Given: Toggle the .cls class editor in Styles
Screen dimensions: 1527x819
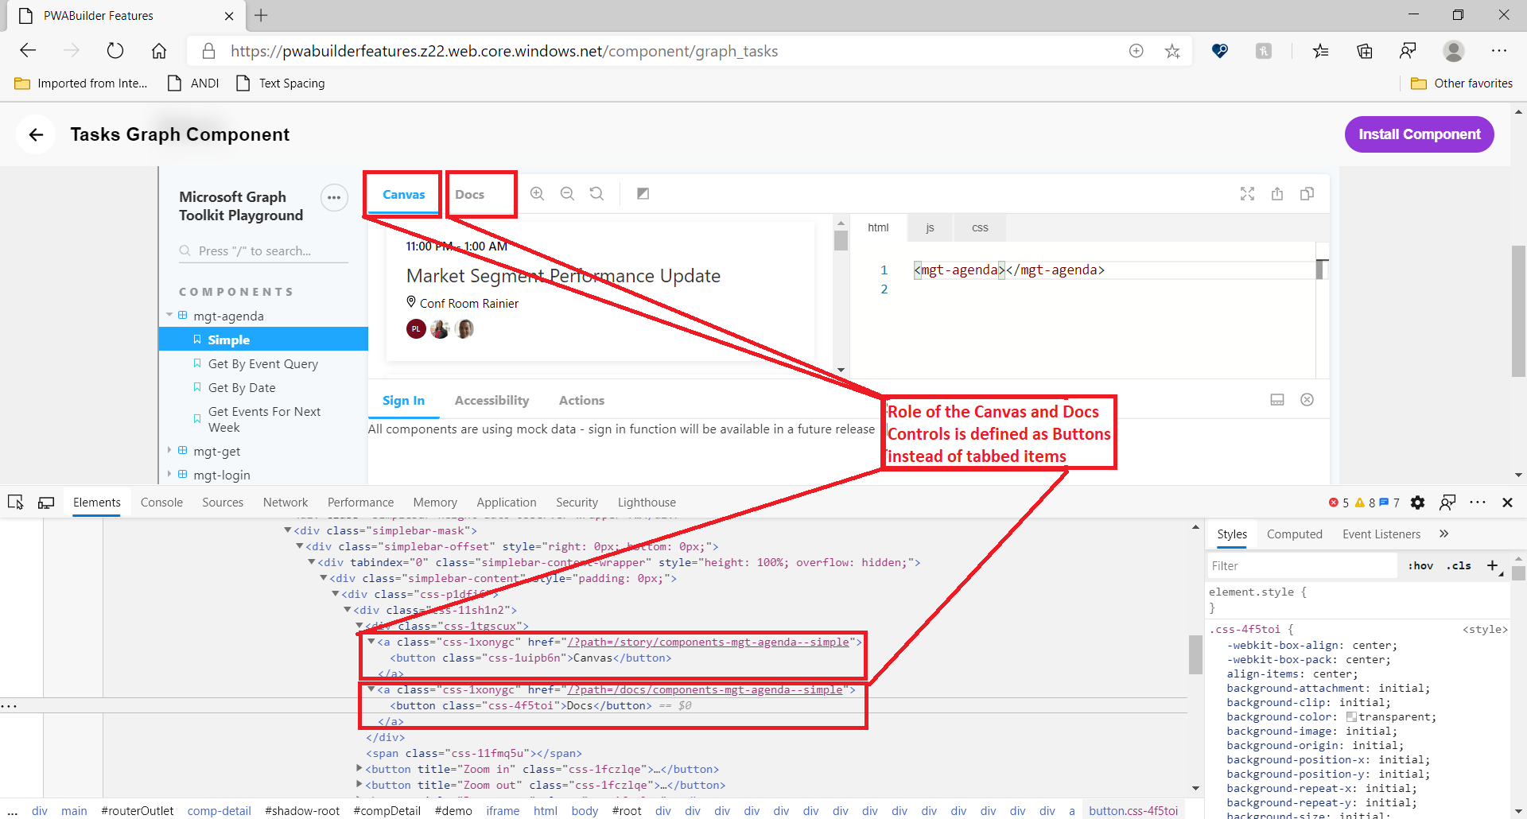Looking at the screenshot, I should pos(1459,565).
